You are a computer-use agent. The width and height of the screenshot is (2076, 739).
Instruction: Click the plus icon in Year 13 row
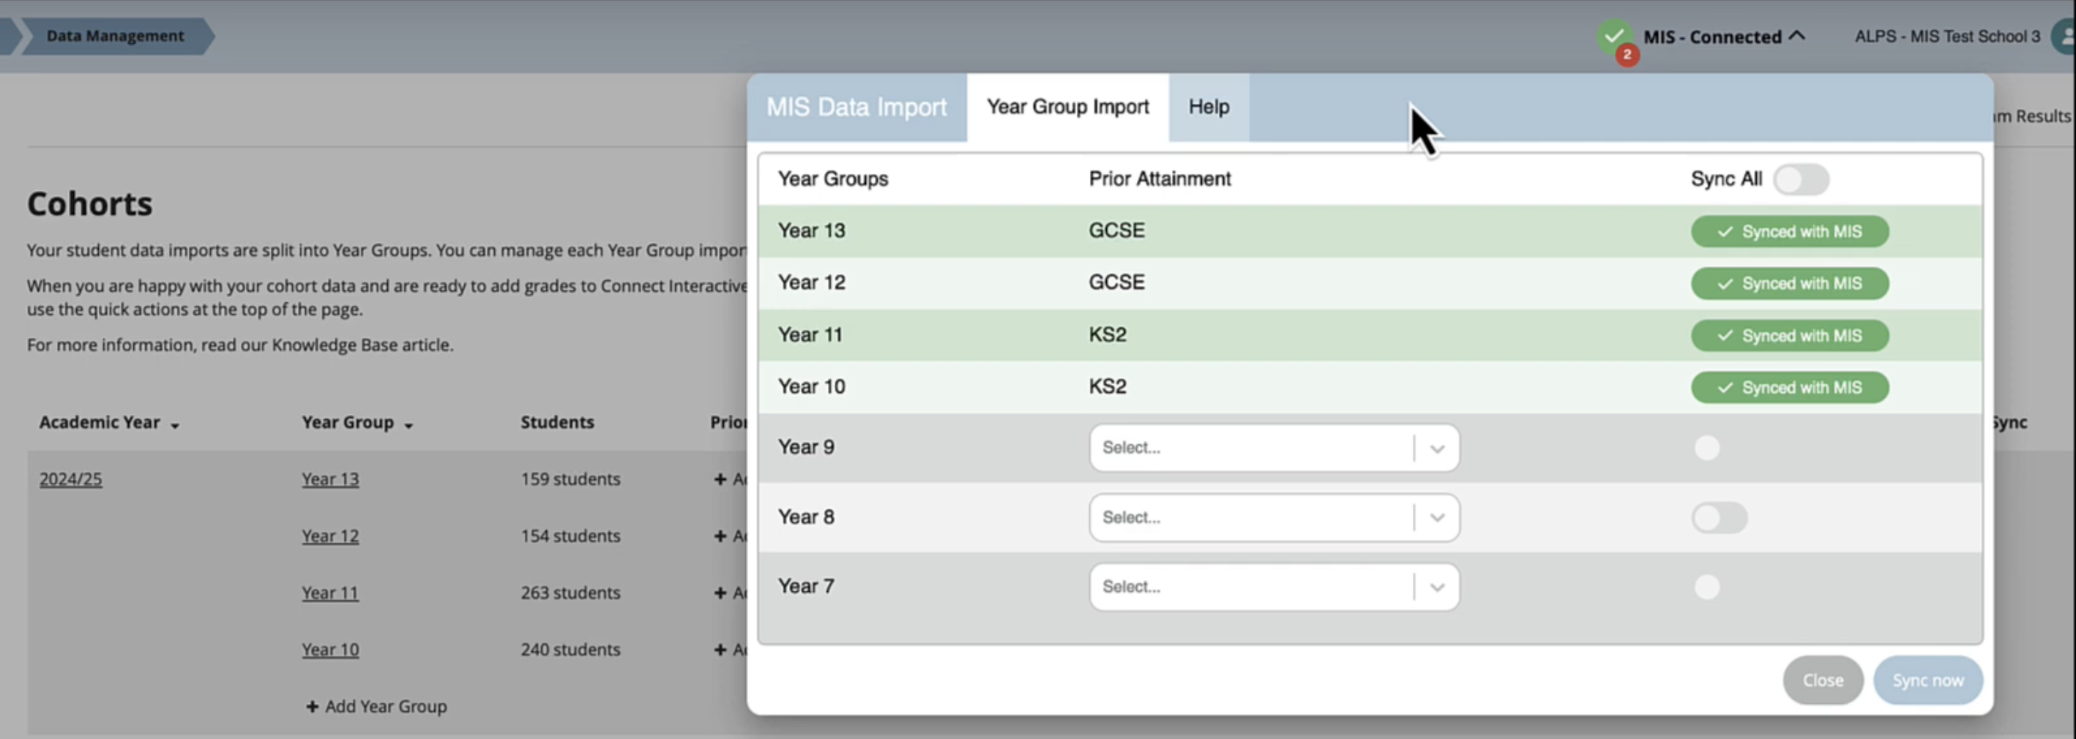(x=720, y=479)
